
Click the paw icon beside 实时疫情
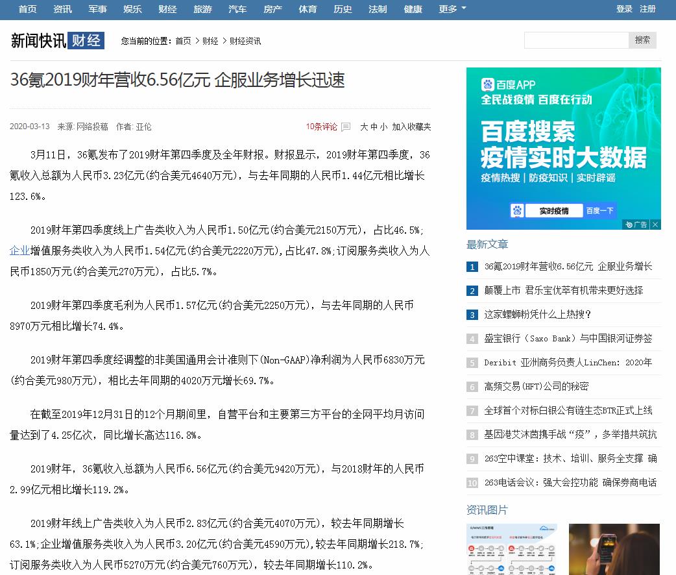[x=517, y=210]
